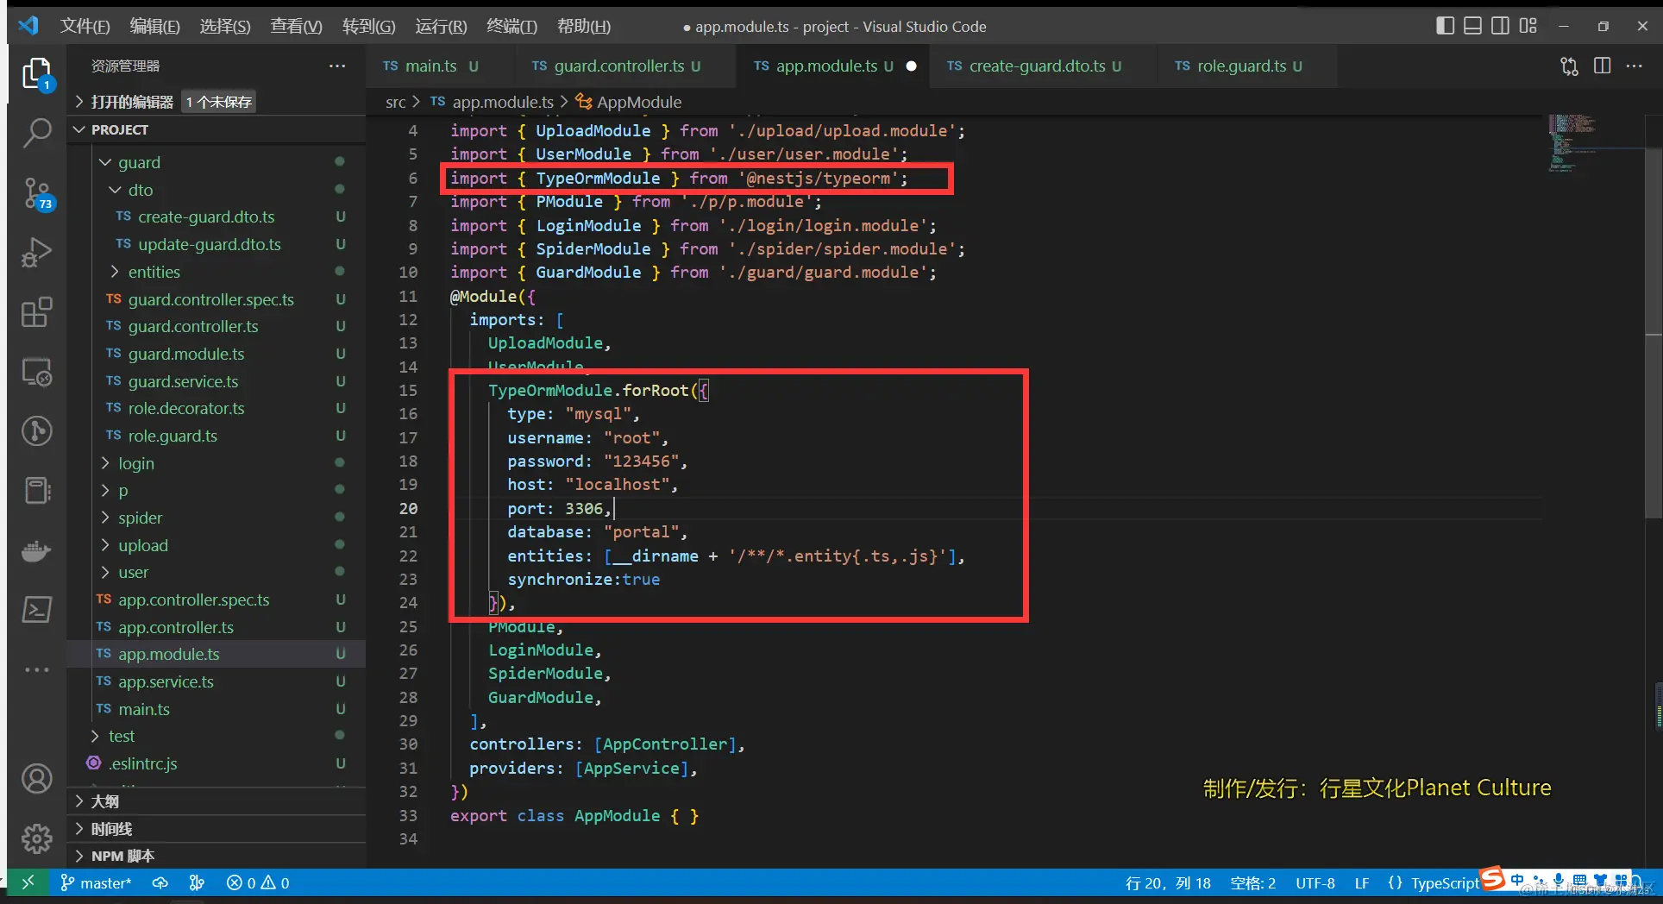The width and height of the screenshot is (1663, 904).
Task: Click the master* branch button
Action: (x=97, y=882)
